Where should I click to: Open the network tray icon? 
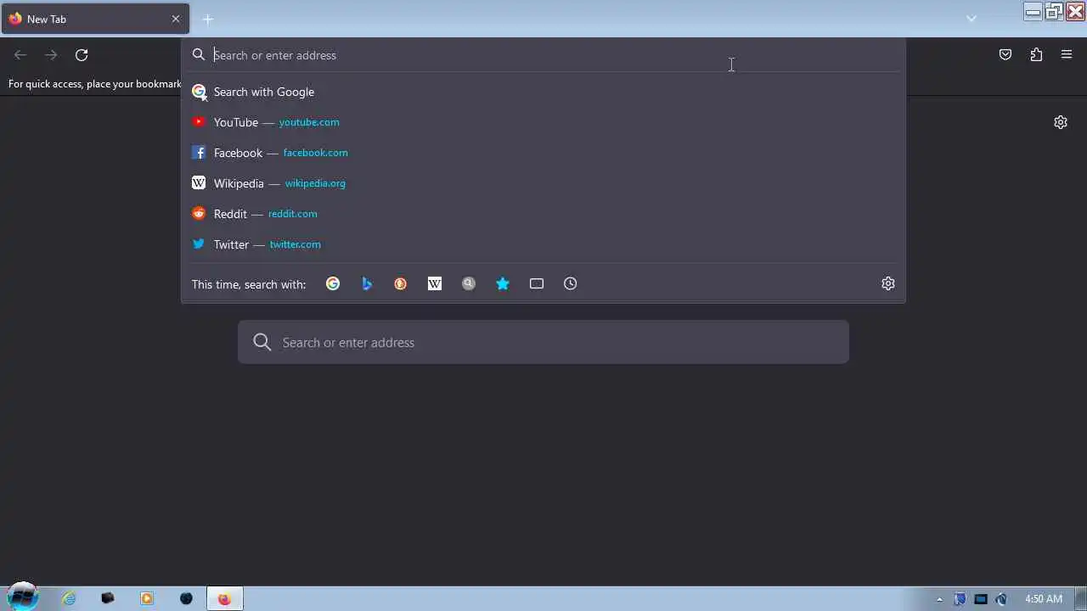[981, 599]
